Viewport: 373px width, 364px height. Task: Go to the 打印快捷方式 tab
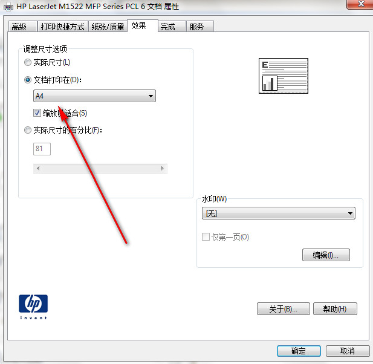pyautogui.click(x=63, y=27)
